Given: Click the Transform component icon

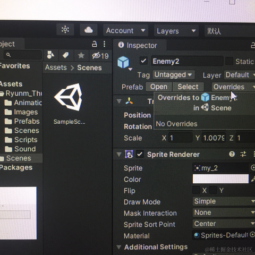Looking at the screenshot, I should point(129,101).
